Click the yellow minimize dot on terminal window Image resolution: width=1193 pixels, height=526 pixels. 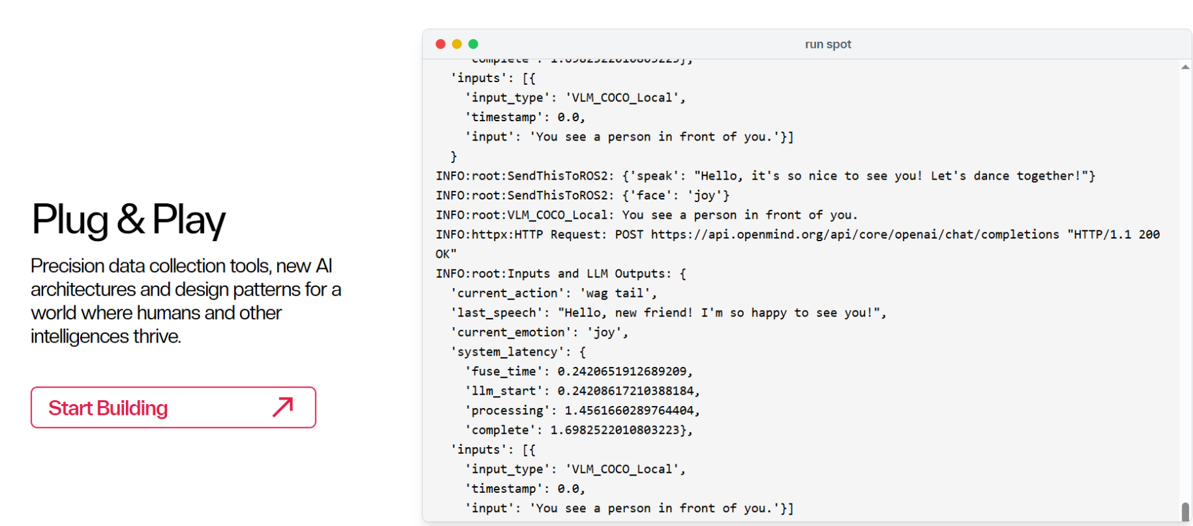(457, 44)
